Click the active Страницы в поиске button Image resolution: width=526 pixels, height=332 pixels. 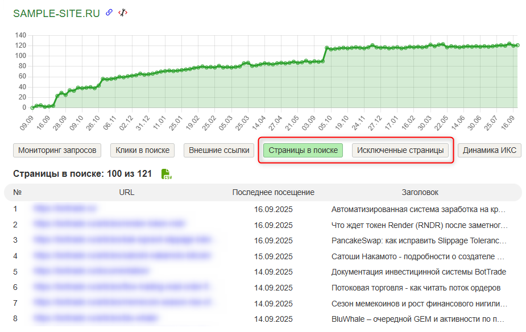(303, 150)
